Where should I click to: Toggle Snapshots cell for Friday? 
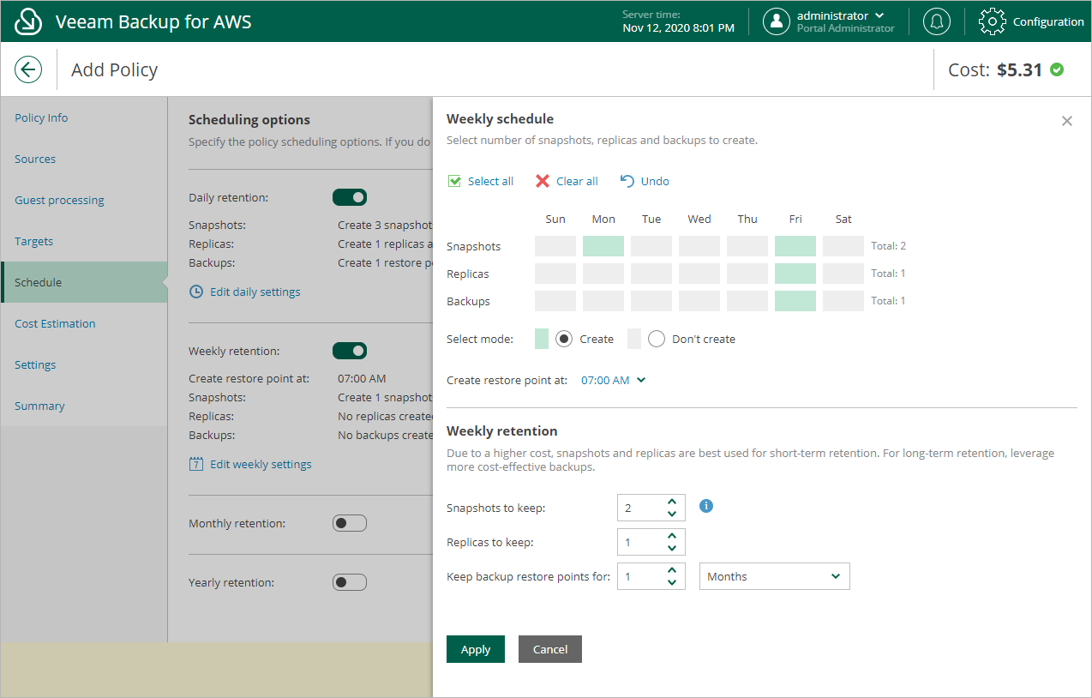pos(795,246)
